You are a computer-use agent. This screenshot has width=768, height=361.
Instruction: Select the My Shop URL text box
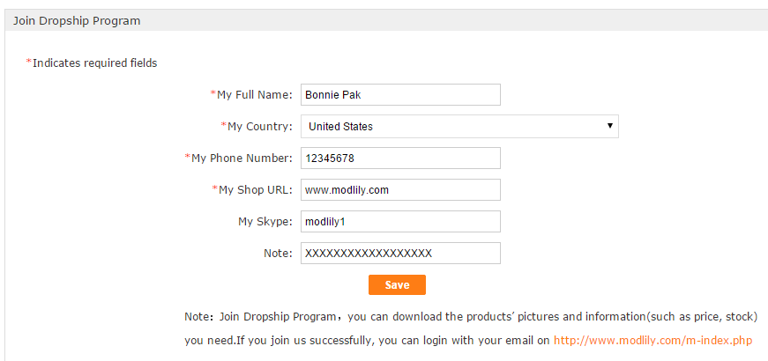(400, 189)
